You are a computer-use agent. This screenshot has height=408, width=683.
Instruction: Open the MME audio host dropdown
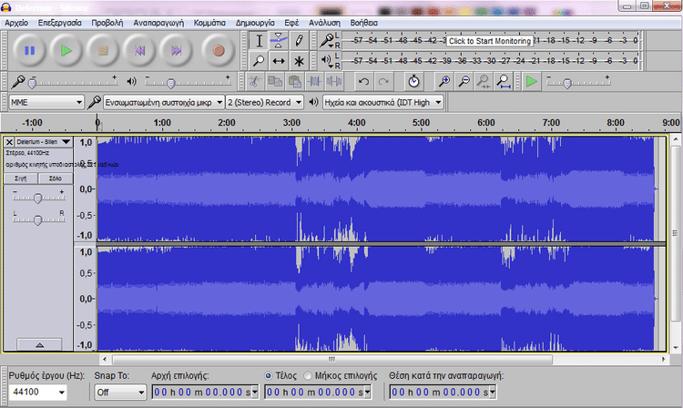click(x=46, y=102)
